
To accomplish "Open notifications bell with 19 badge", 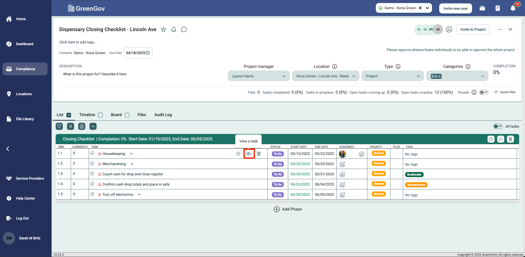I will tap(513, 8).
